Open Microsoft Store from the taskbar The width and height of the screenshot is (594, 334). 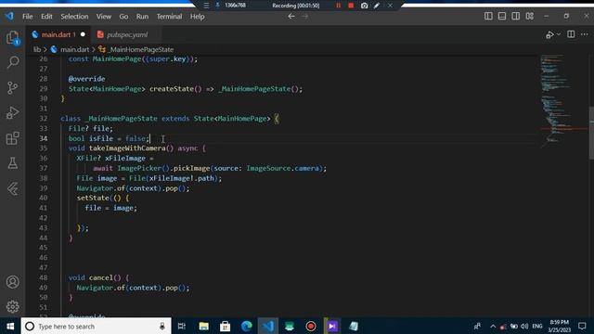pos(225,326)
